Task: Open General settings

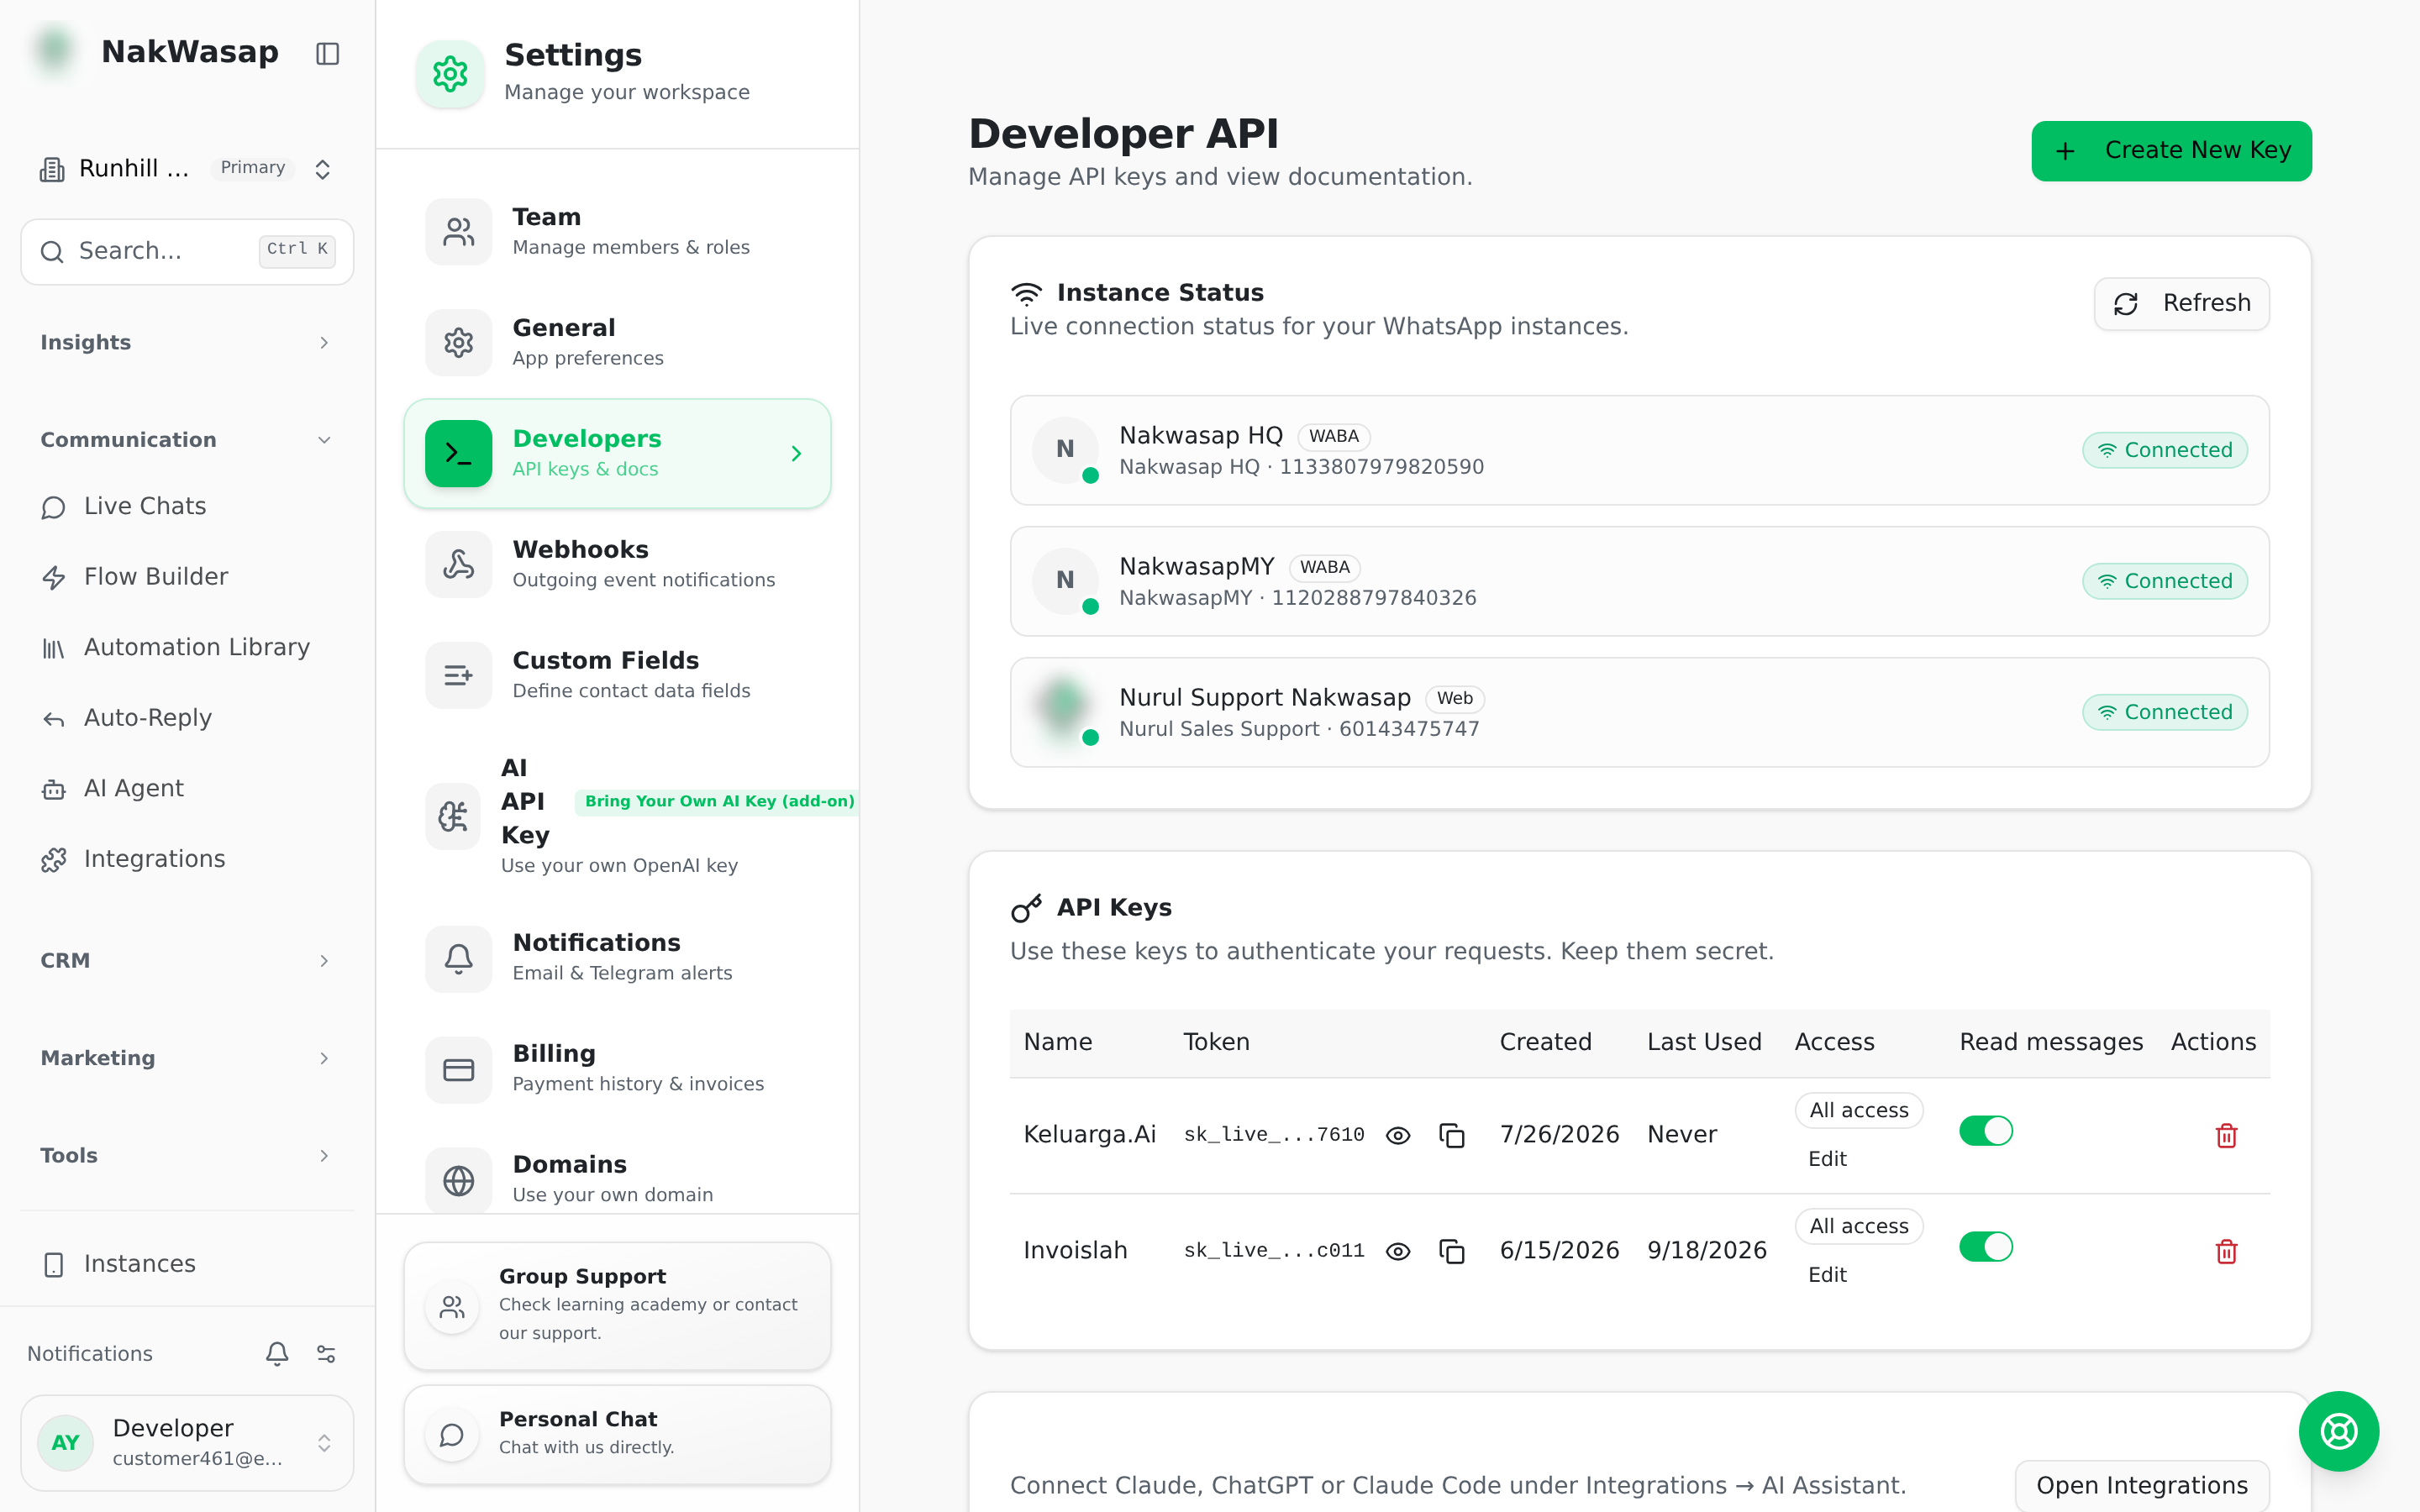Action: [x=617, y=343]
